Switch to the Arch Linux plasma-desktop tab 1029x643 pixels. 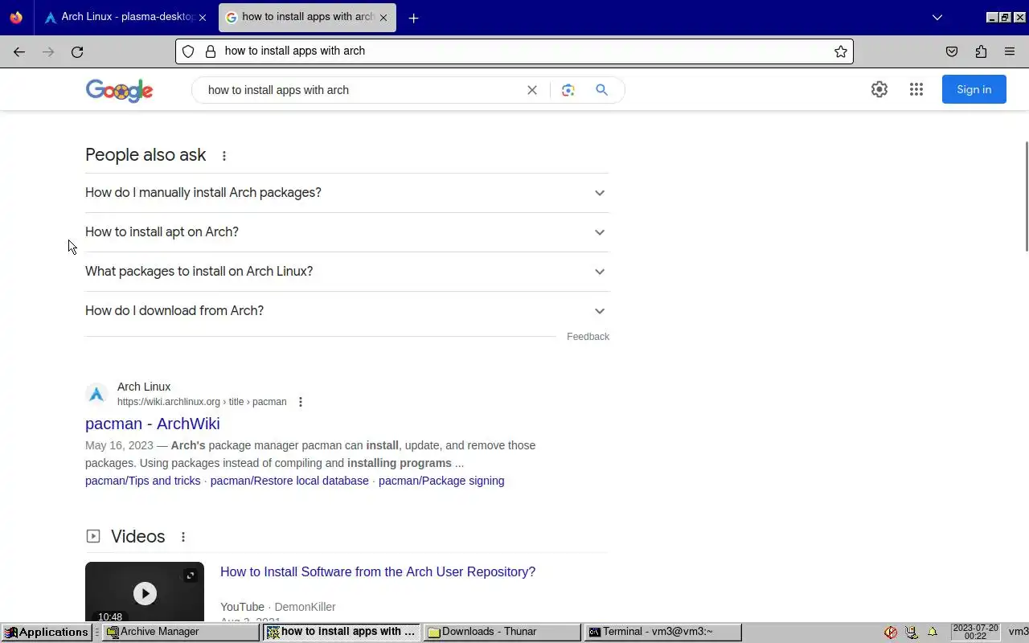coord(121,17)
